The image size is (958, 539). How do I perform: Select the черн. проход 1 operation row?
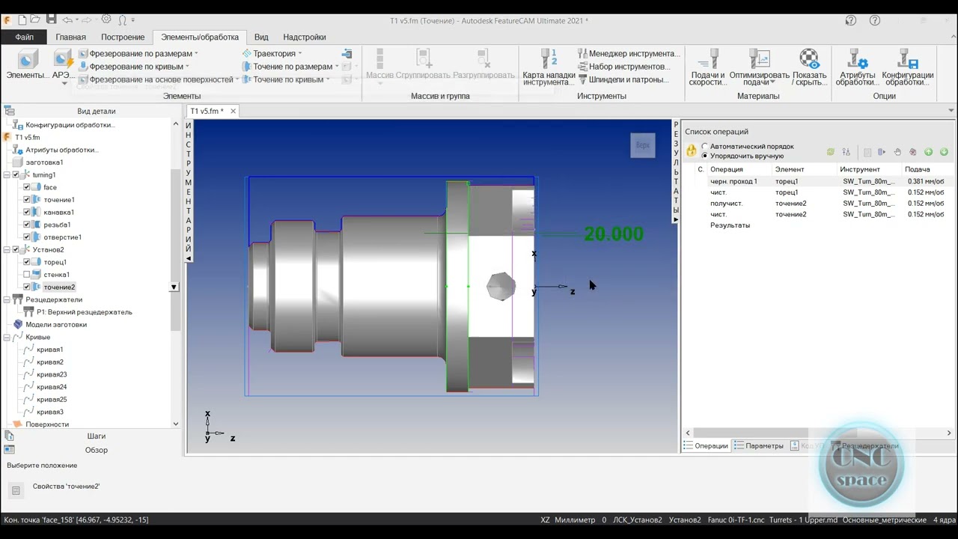[x=820, y=181]
